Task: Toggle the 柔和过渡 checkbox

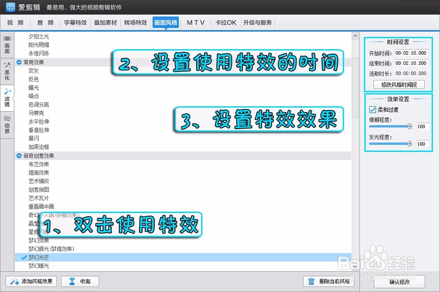Action: [372, 109]
